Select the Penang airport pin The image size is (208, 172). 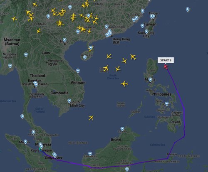[x=33, y=132]
